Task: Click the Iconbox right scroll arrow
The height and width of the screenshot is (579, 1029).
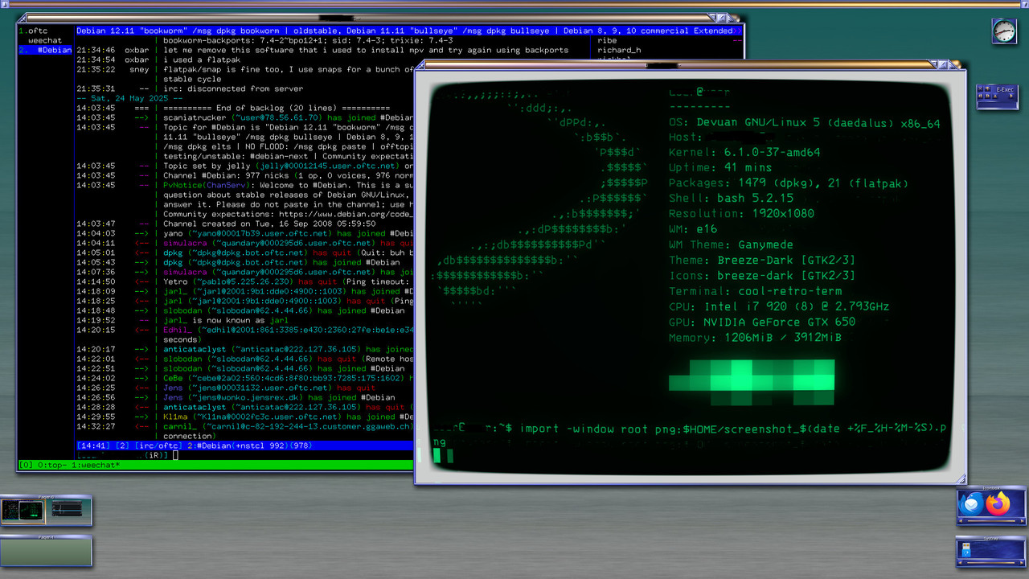Action: pyautogui.click(x=1023, y=519)
